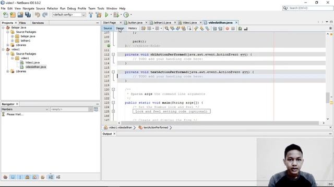
Task: Toggle Show Inner Classes filter in Navigator
Action: coord(35,177)
